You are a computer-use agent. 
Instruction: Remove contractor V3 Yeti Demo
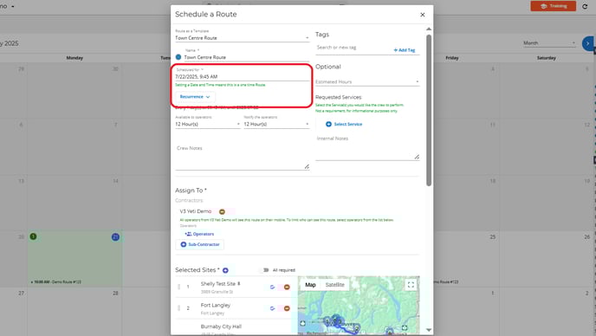pos(222,211)
